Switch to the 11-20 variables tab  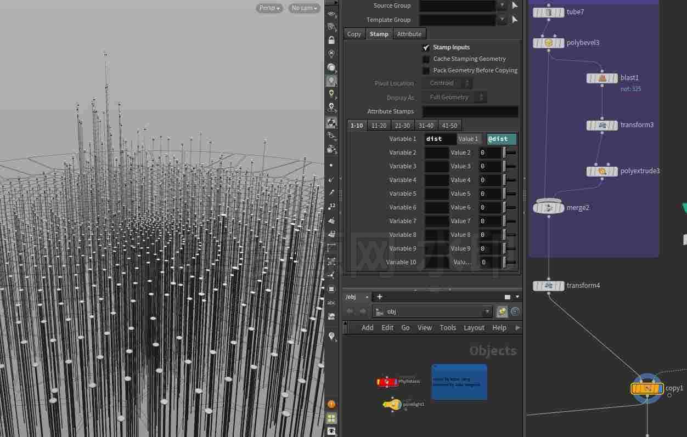tap(379, 126)
